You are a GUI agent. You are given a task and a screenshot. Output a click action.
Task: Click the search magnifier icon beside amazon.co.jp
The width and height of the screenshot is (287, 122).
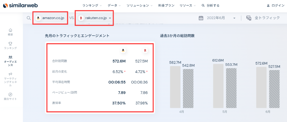pyautogui.click(x=29, y=18)
